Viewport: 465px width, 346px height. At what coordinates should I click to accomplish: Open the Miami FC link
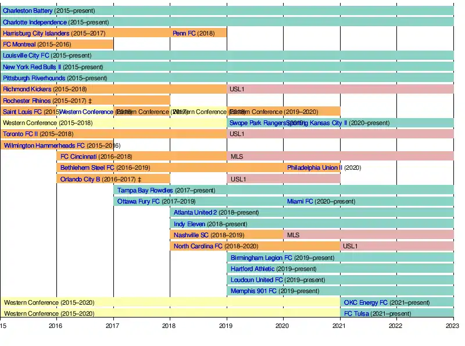coord(300,201)
